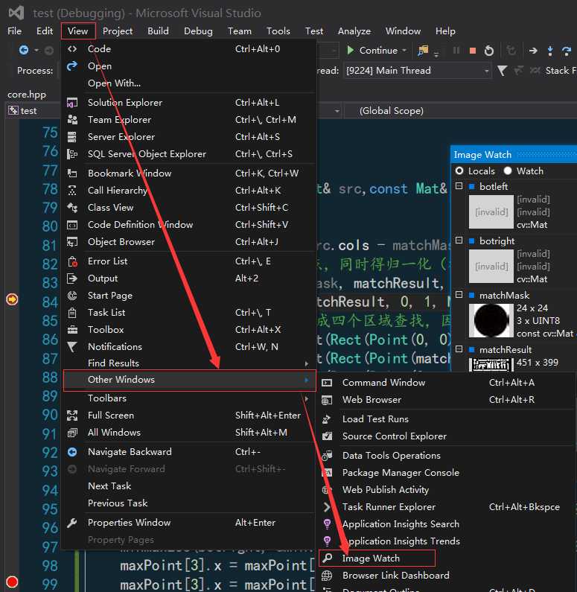Collapse the botleft image entry
The width and height of the screenshot is (577, 592).
pyautogui.click(x=459, y=186)
